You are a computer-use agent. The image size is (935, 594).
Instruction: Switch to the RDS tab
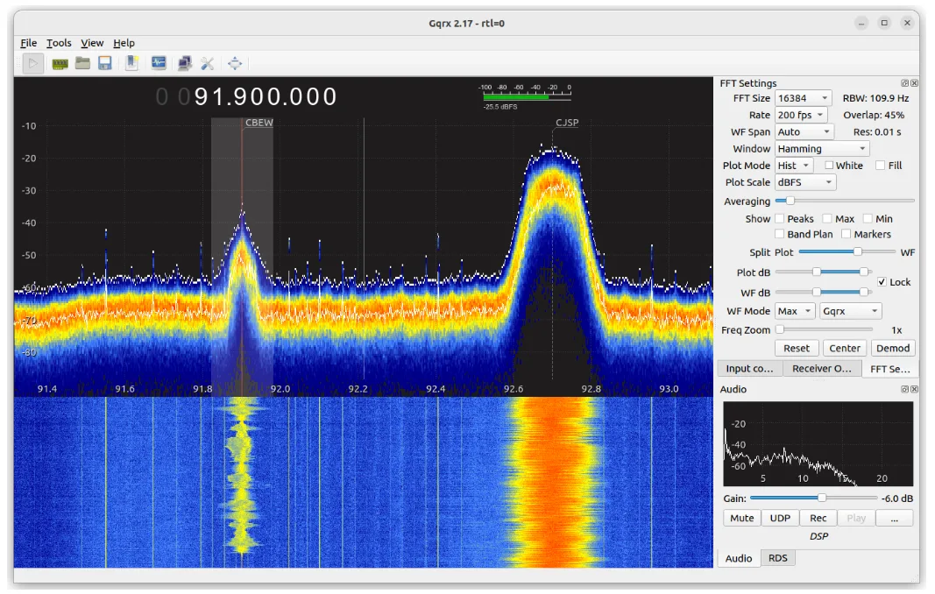[777, 558]
